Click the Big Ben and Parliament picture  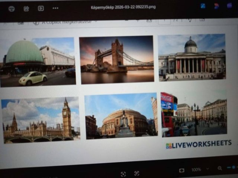click(41, 120)
